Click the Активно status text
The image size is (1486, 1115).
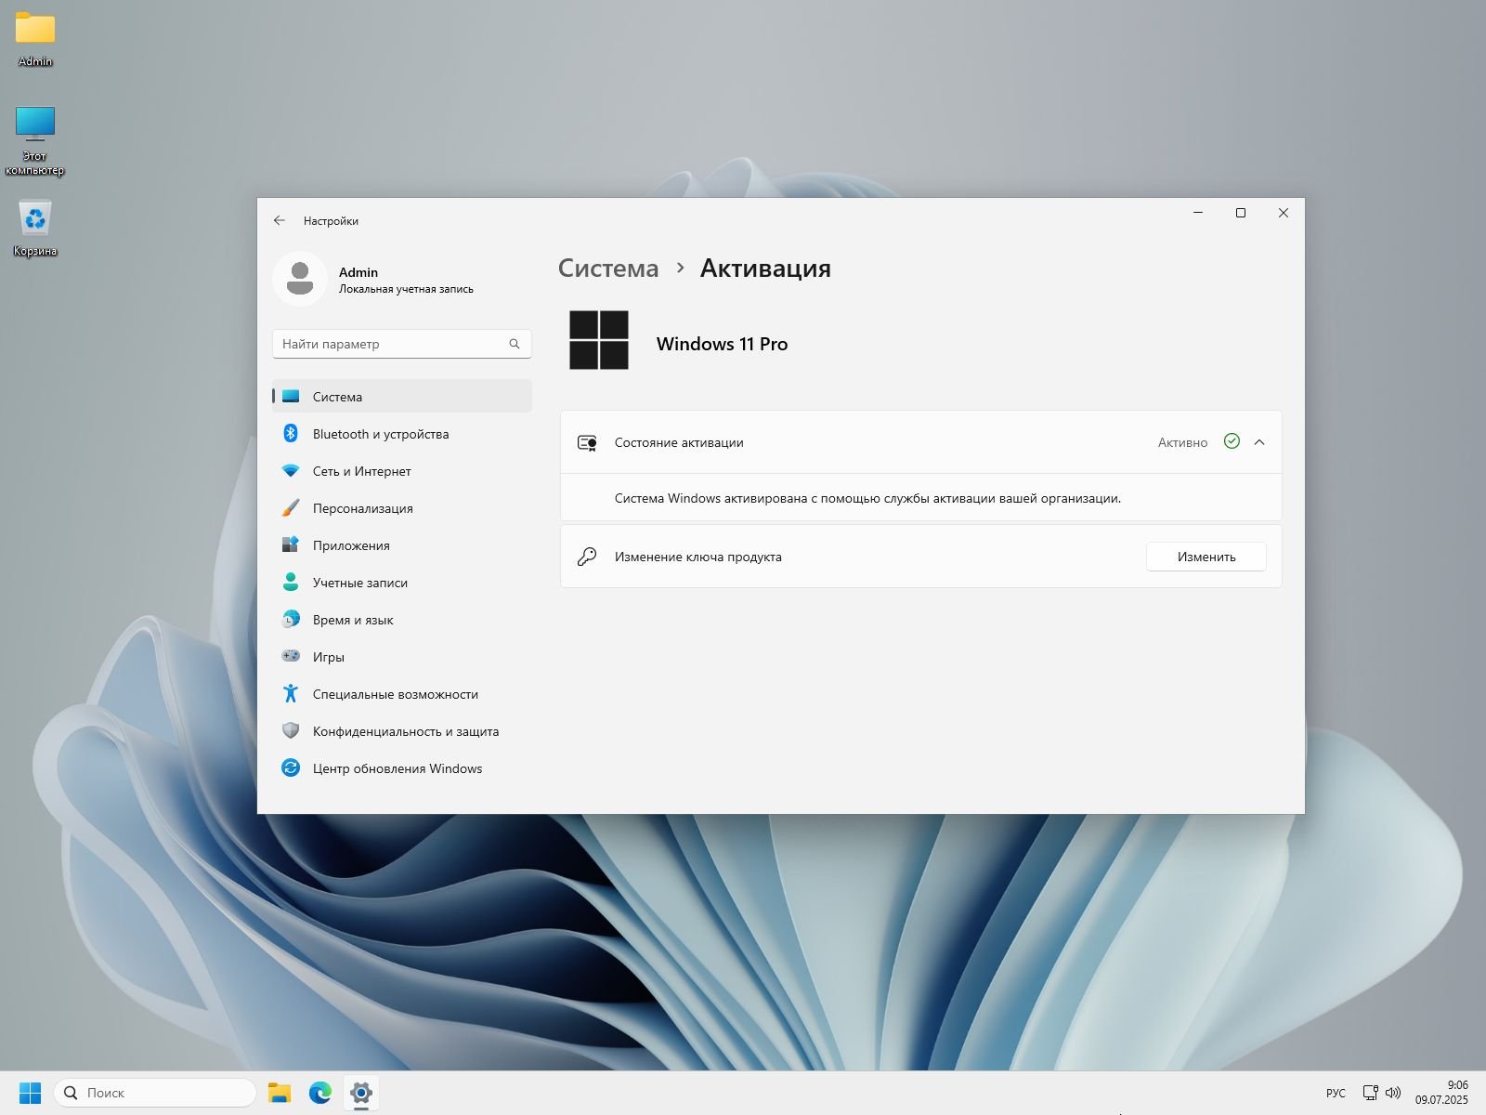pos(1182,442)
